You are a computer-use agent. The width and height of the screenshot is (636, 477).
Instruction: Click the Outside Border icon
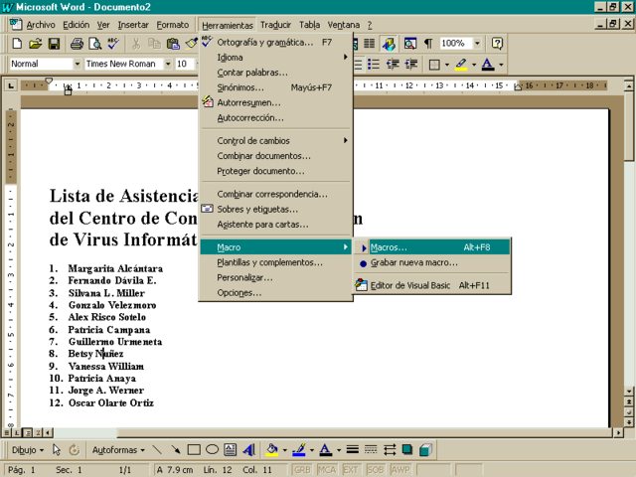(434, 65)
